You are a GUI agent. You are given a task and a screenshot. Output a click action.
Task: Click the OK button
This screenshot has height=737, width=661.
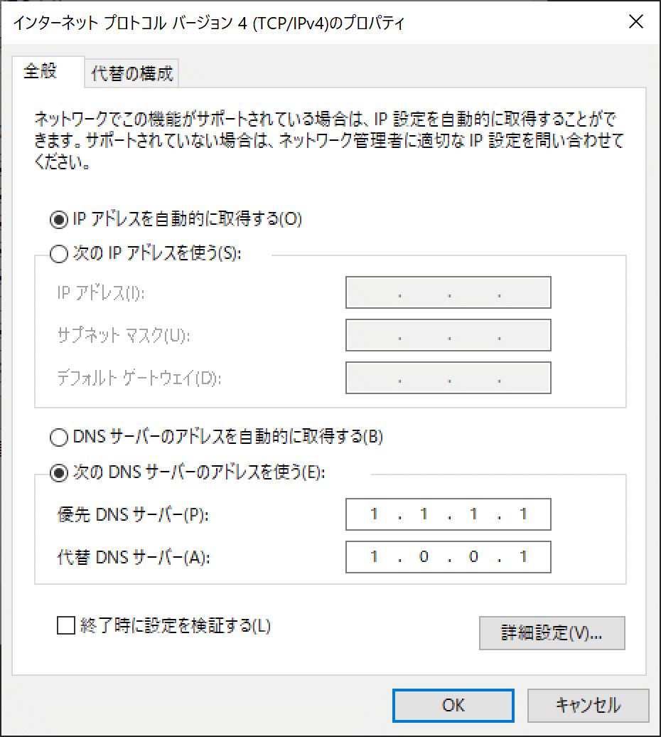pyautogui.click(x=453, y=705)
